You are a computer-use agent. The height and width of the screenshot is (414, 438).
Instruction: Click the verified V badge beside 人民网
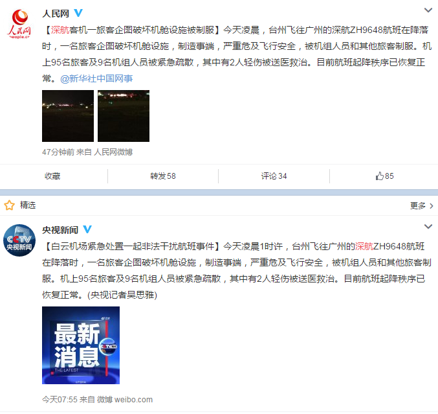(78, 13)
